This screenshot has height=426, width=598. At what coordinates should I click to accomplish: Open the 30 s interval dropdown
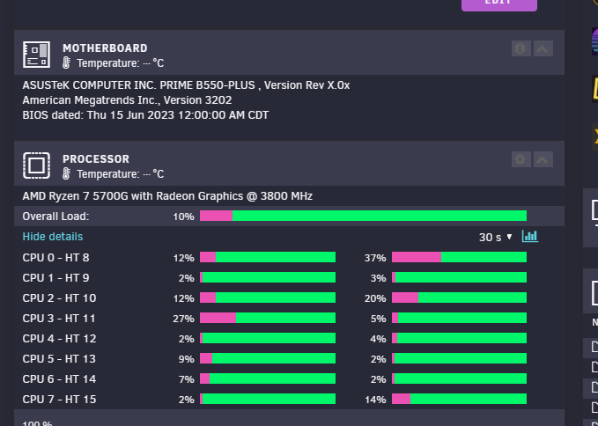tap(496, 237)
